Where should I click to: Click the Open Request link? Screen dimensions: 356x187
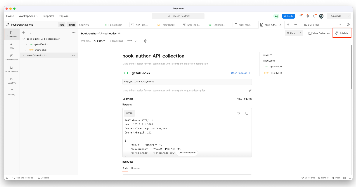pyautogui.click(x=241, y=73)
